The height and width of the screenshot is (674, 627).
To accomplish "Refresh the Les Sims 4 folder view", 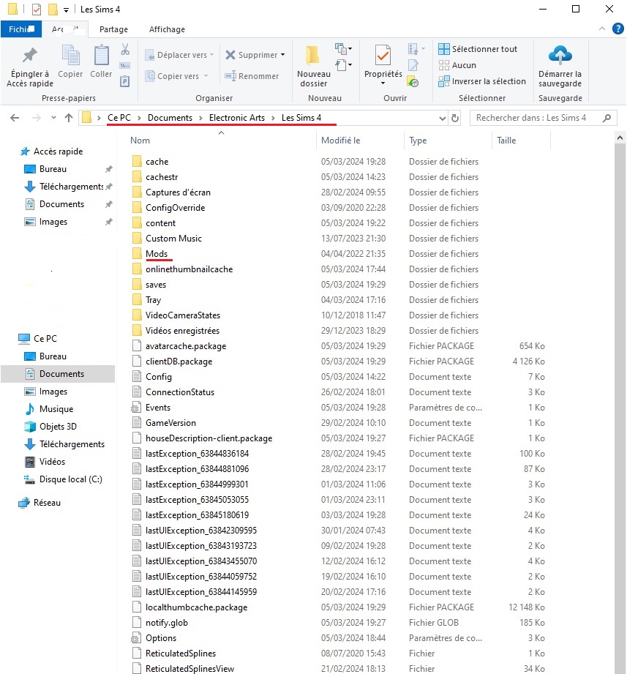I will tap(455, 118).
